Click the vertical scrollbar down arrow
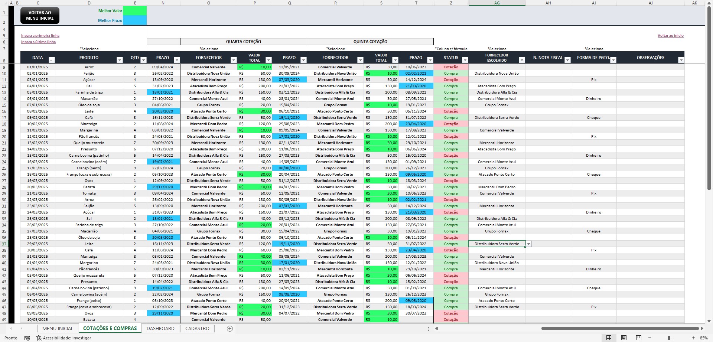The image size is (713, 342). (x=709, y=321)
